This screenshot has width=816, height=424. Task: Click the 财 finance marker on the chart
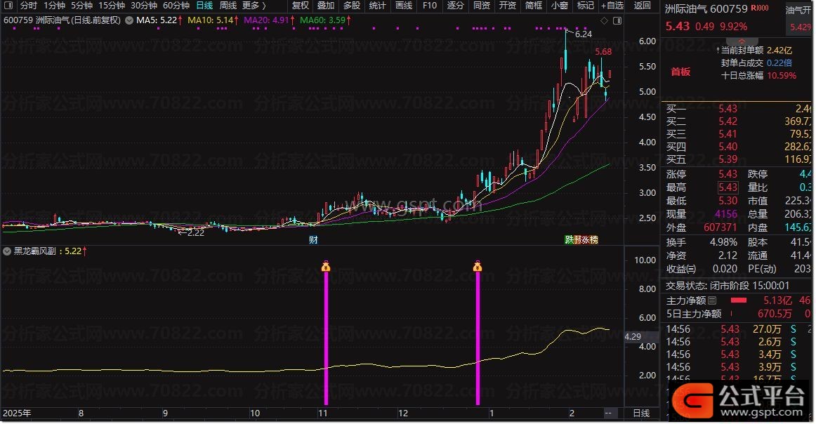313,239
